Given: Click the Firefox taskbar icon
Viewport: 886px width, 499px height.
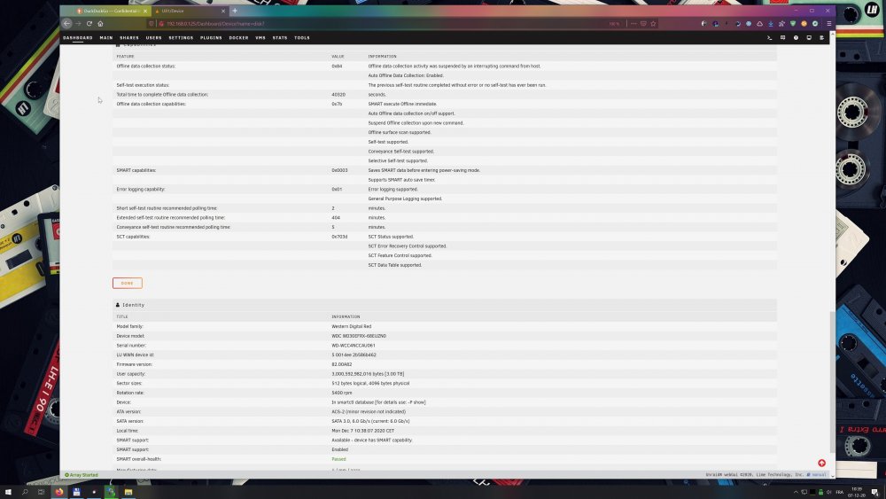Looking at the screenshot, I should point(58,492).
